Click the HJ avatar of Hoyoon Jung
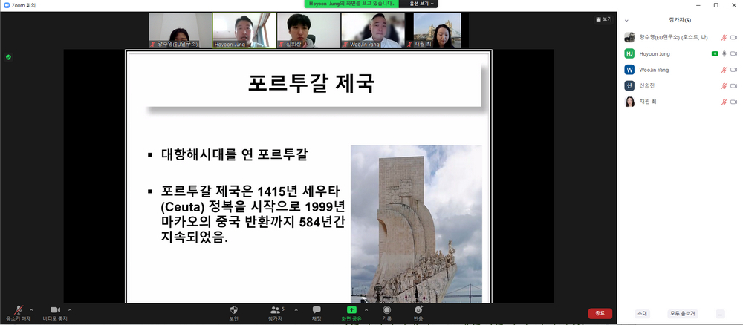The width and height of the screenshot is (743, 325). click(629, 53)
